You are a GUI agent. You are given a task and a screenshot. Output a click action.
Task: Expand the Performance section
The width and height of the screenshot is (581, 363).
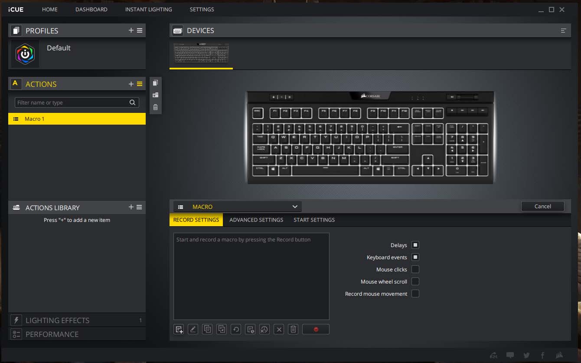[x=52, y=334]
